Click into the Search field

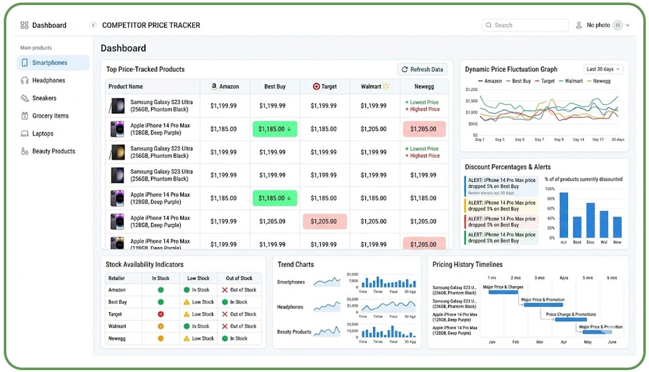[x=525, y=25]
